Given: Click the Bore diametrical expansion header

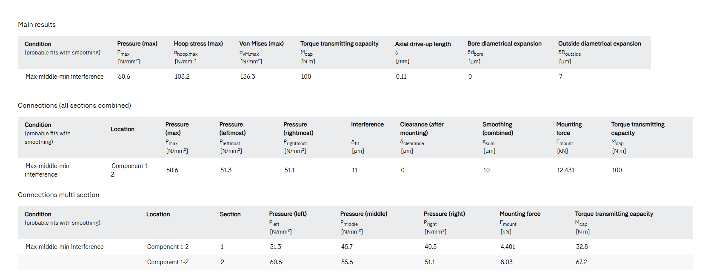Looking at the screenshot, I should coord(504,44).
